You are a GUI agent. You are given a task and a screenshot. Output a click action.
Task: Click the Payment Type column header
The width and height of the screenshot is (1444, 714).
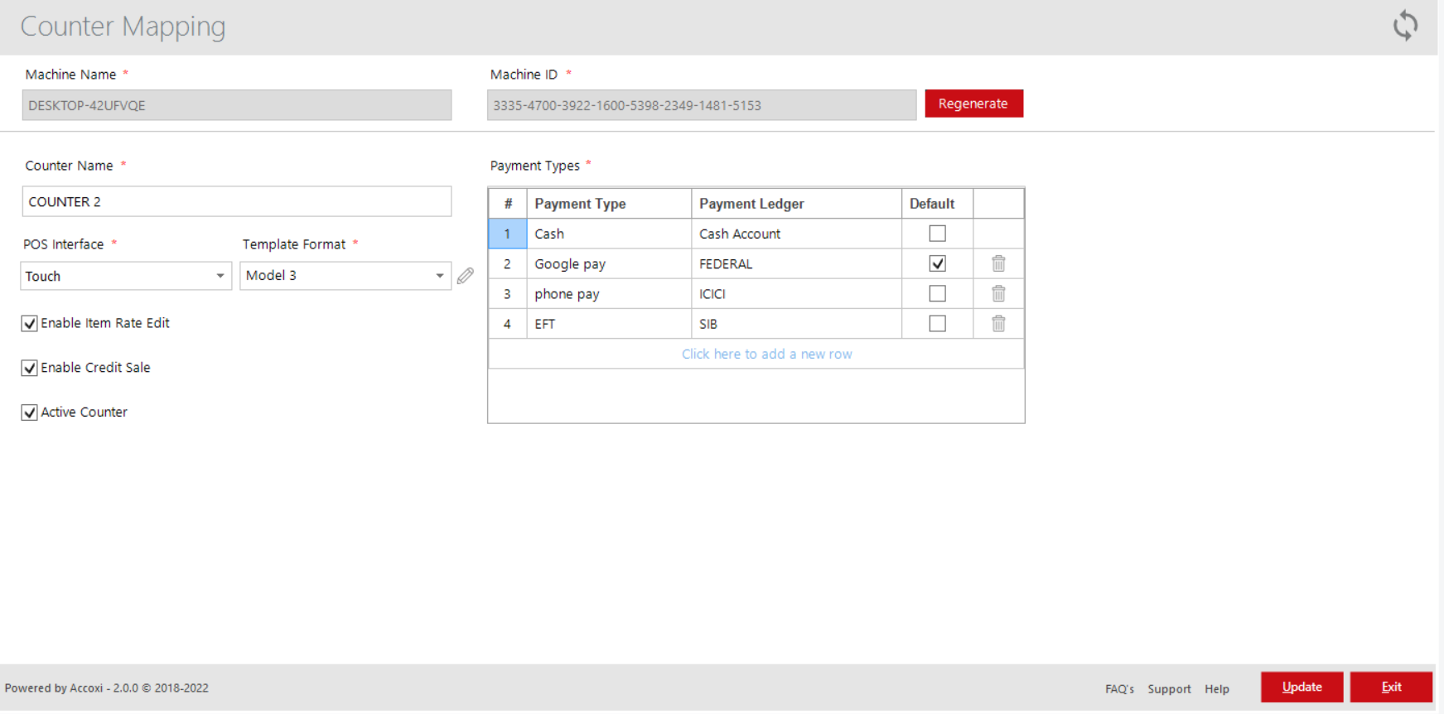pyautogui.click(x=609, y=204)
